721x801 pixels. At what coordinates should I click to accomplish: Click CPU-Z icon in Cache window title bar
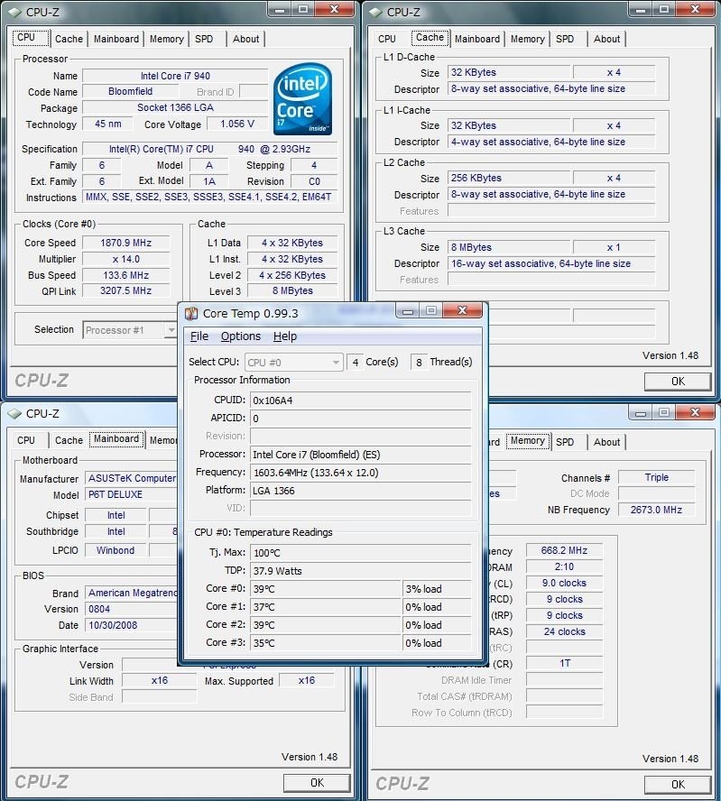[374, 12]
